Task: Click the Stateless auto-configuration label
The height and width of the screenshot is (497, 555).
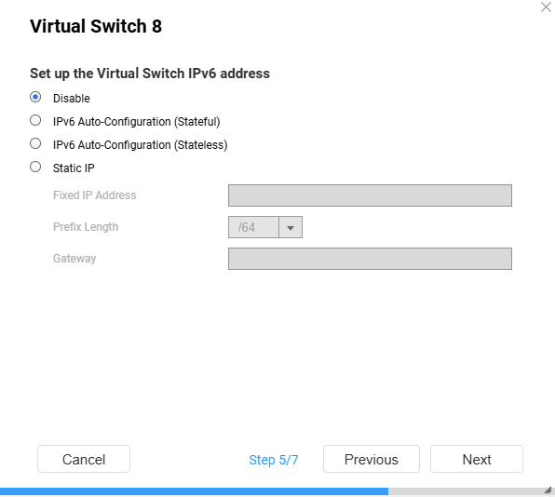Action: click(x=141, y=145)
